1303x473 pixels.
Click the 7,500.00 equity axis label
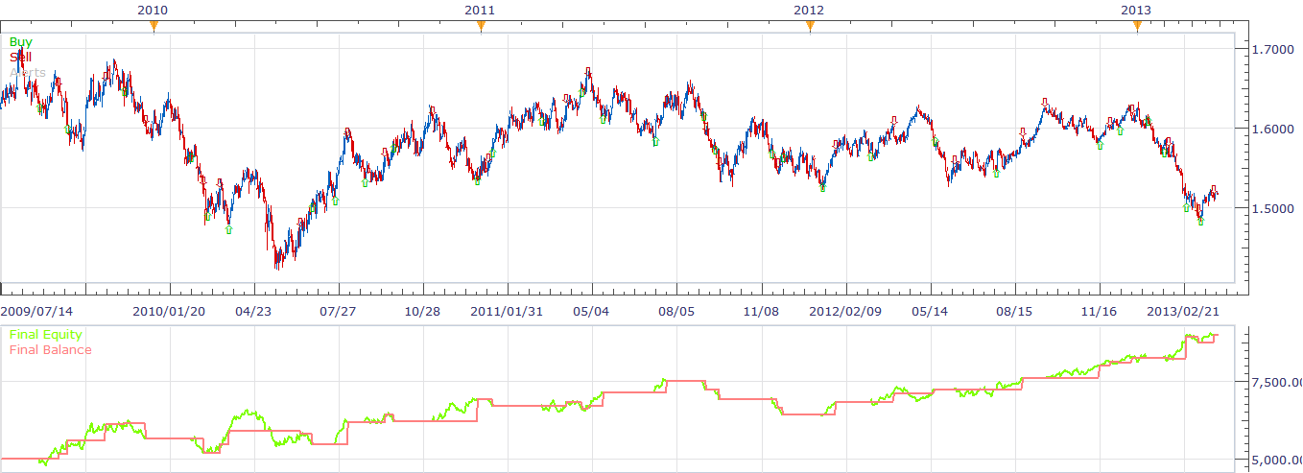tap(1277, 383)
